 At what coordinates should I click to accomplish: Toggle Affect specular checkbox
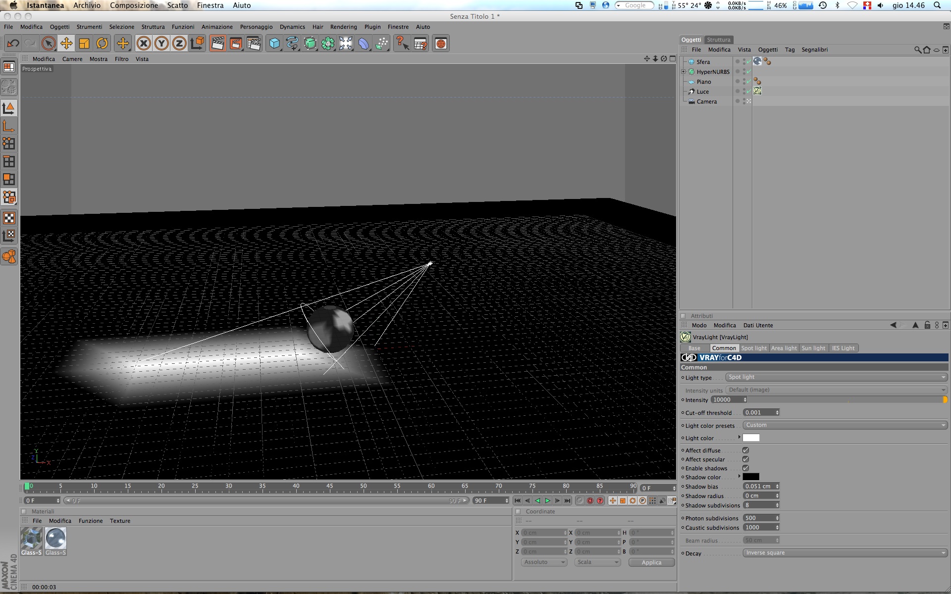point(745,459)
